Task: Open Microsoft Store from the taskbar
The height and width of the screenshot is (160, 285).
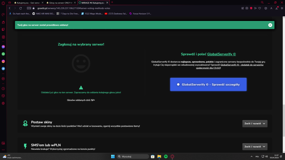Action: click(153, 156)
